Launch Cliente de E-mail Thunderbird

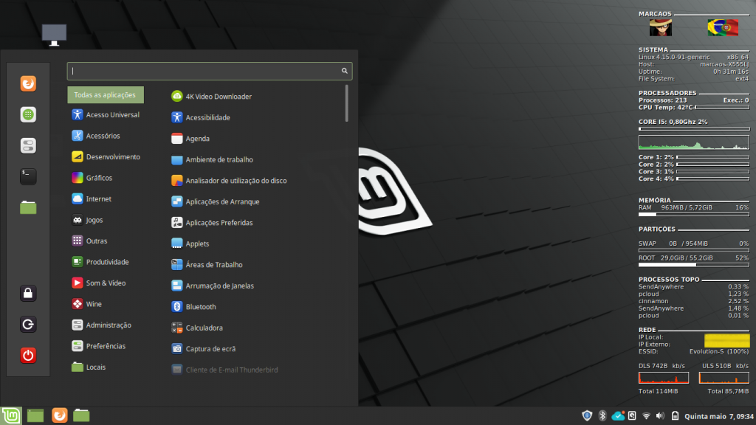coord(224,370)
